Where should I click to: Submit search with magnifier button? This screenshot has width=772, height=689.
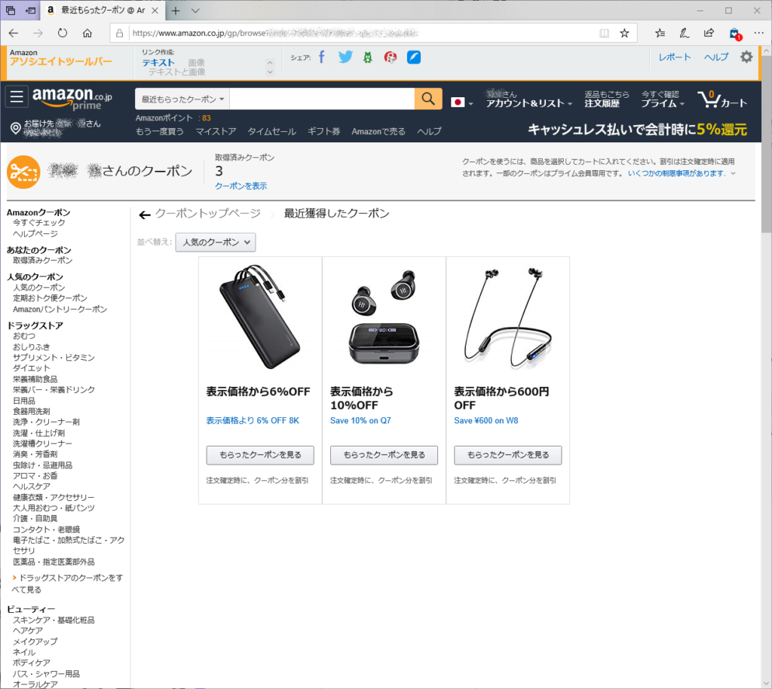point(428,99)
